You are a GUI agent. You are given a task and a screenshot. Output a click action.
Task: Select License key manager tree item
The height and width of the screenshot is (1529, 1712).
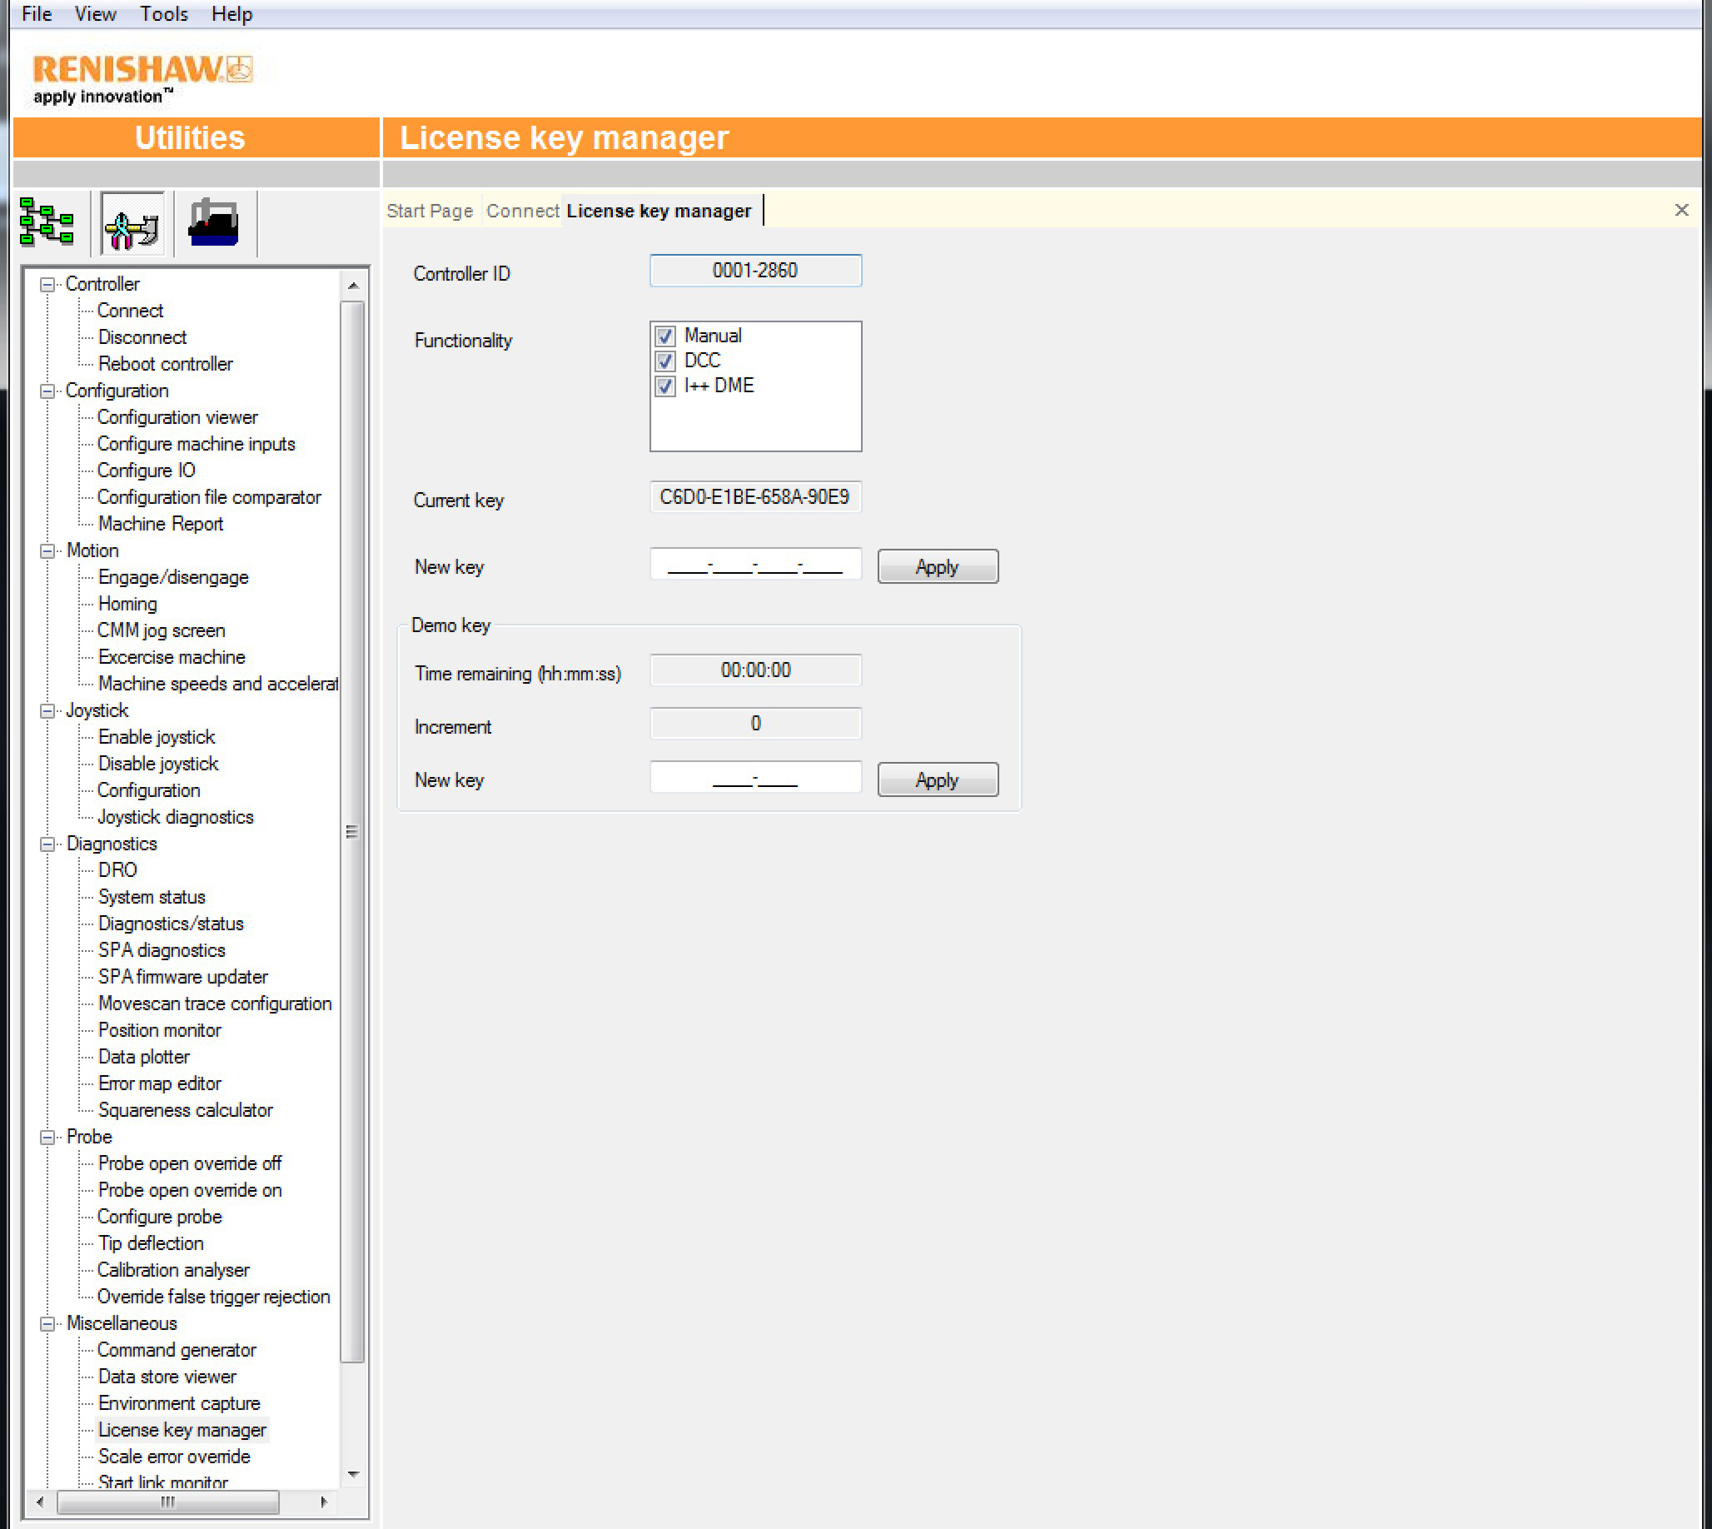(x=182, y=1431)
